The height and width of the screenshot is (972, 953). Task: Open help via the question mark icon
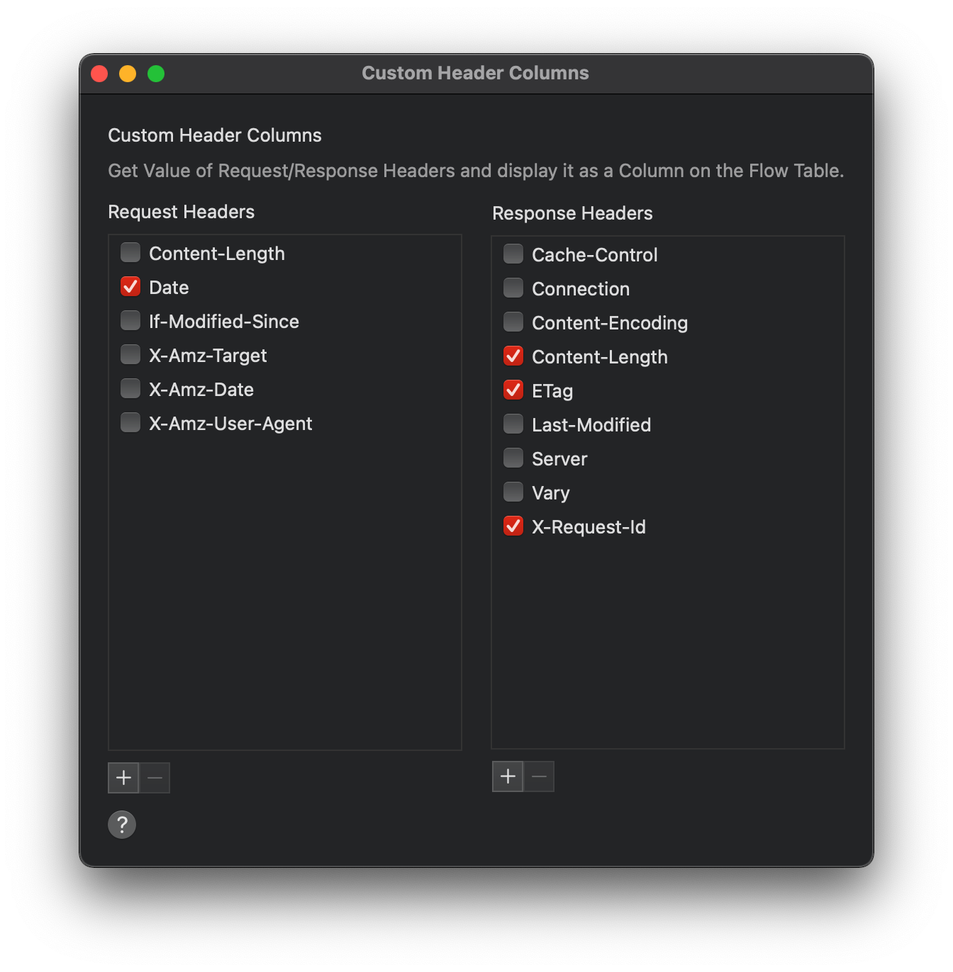click(121, 824)
